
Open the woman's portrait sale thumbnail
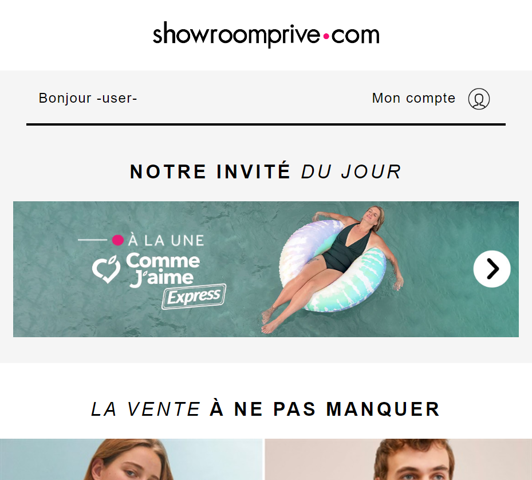pos(131,459)
